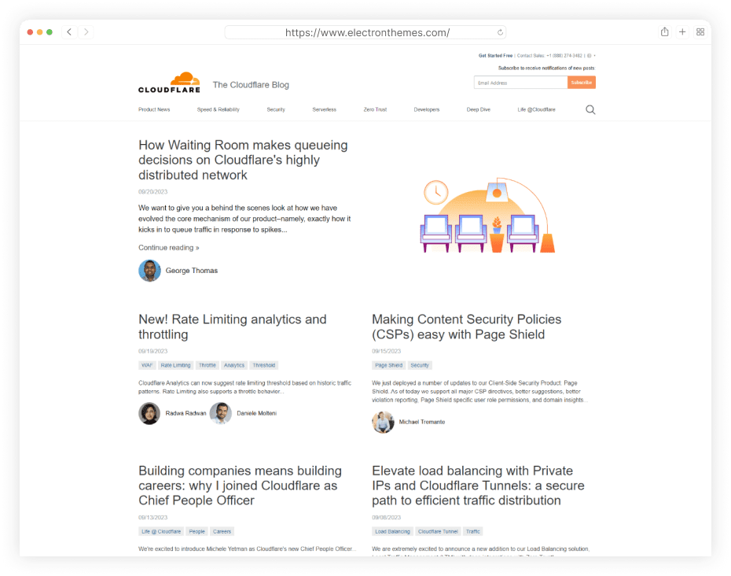
Task: Select the Page Shield tag
Action: (x=389, y=365)
